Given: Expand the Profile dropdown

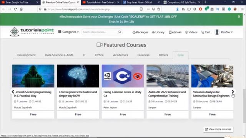Looking at the screenshot, I should click(x=227, y=32).
